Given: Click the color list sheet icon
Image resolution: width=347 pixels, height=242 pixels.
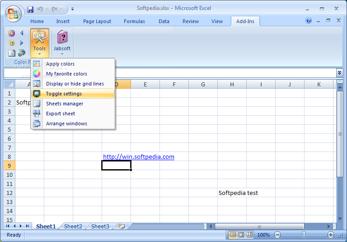Looking at the screenshot, I should (12, 53).
